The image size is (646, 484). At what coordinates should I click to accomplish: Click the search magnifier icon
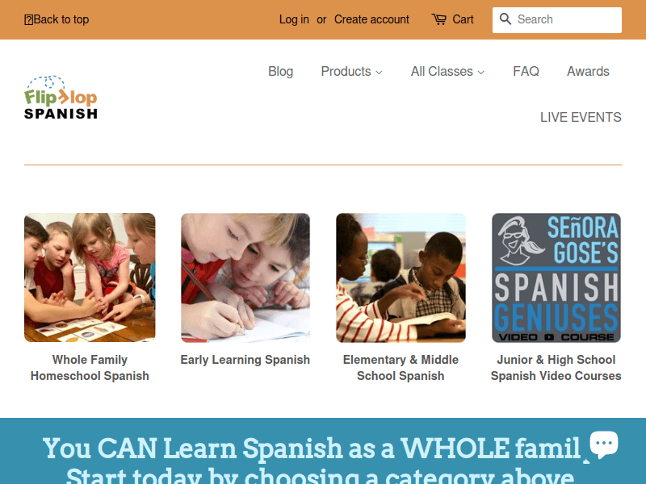pos(505,19)
